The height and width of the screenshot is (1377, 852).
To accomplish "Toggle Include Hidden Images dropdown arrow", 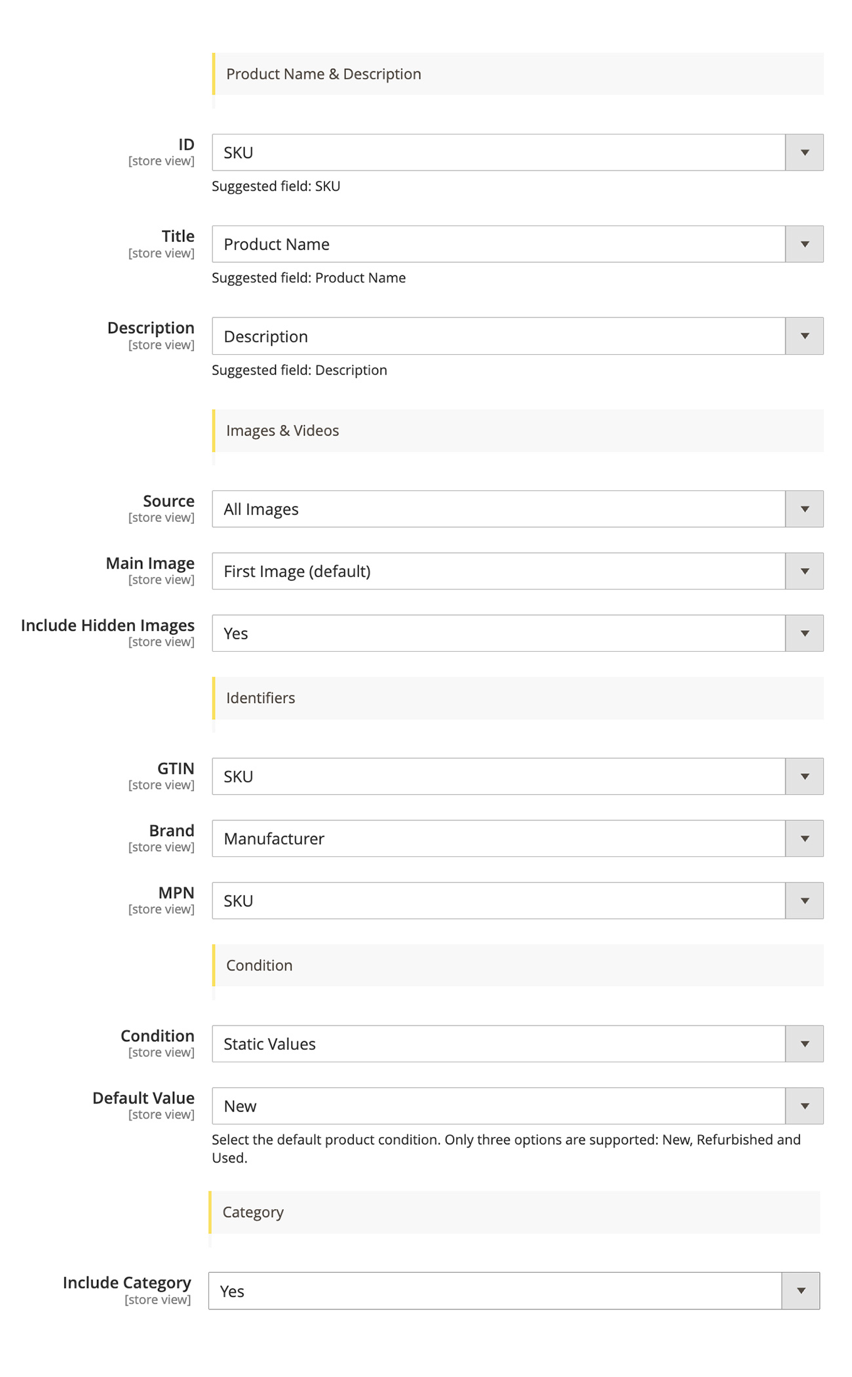I will (804, 633).
